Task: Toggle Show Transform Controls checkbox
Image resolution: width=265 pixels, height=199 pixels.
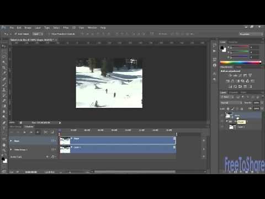Action: coord(49,34)
